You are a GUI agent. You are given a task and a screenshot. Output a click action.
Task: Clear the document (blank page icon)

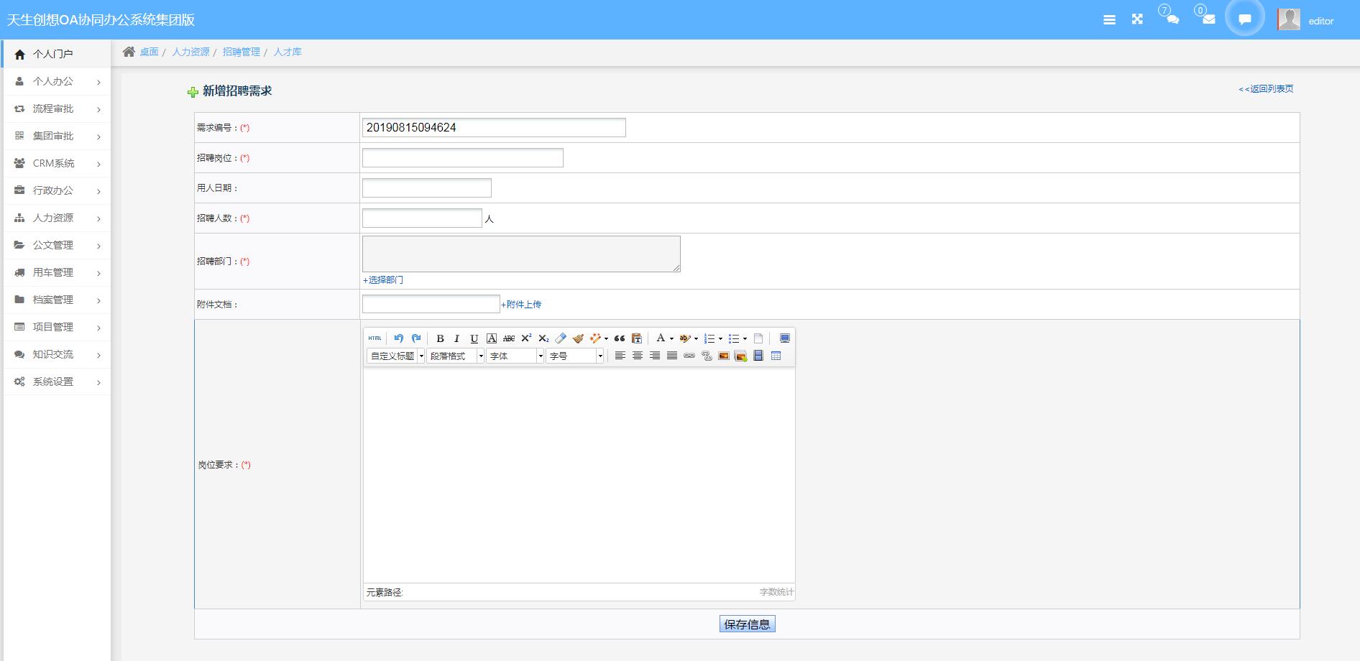(758, 338)
